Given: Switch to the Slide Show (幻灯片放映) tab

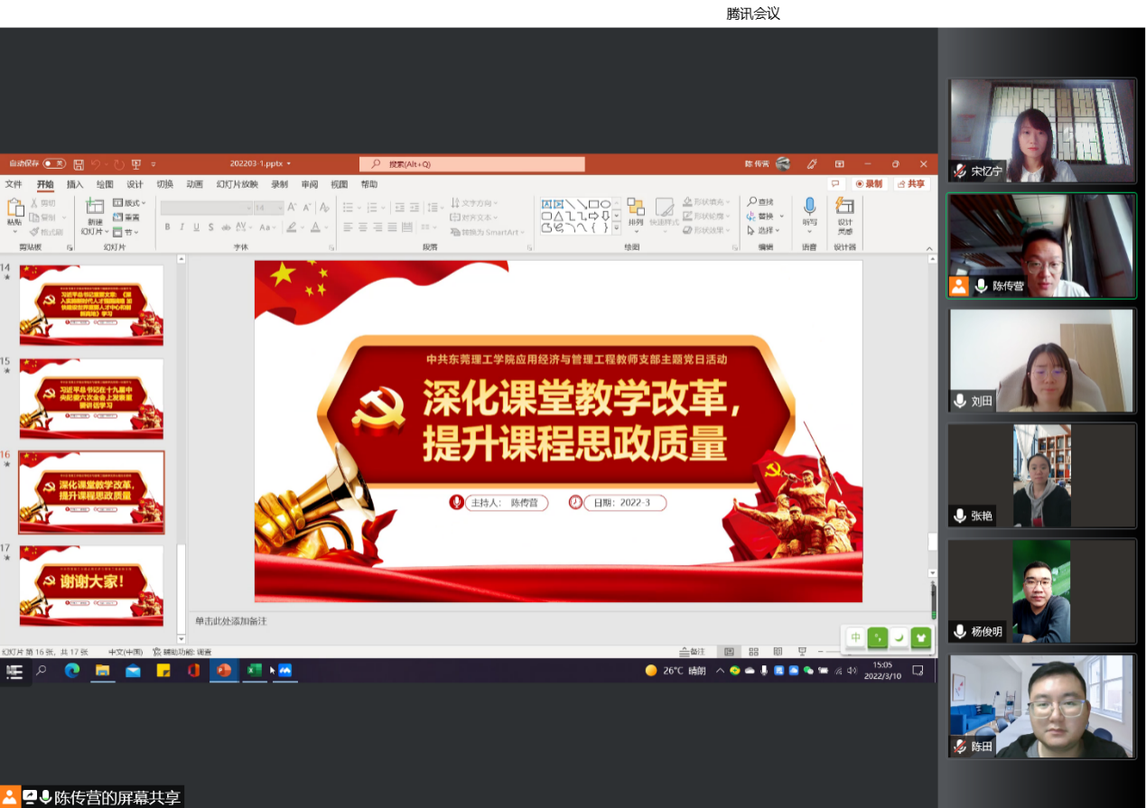Looking at the screenshot, I should click(x=237, y=184).
